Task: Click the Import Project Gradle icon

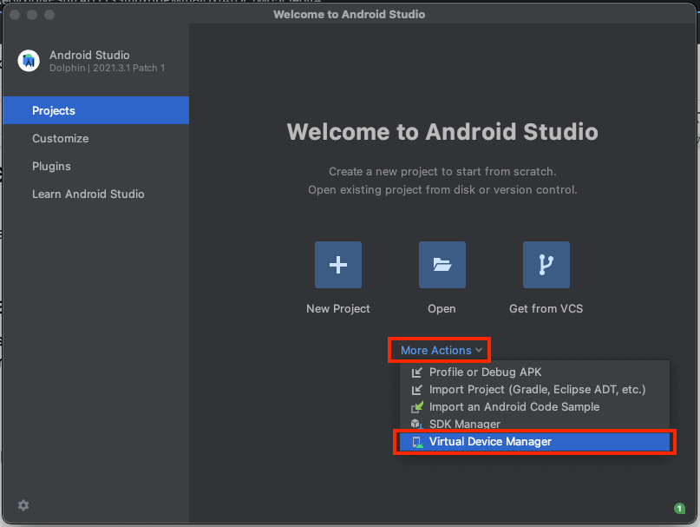Action: pos(417,389)
